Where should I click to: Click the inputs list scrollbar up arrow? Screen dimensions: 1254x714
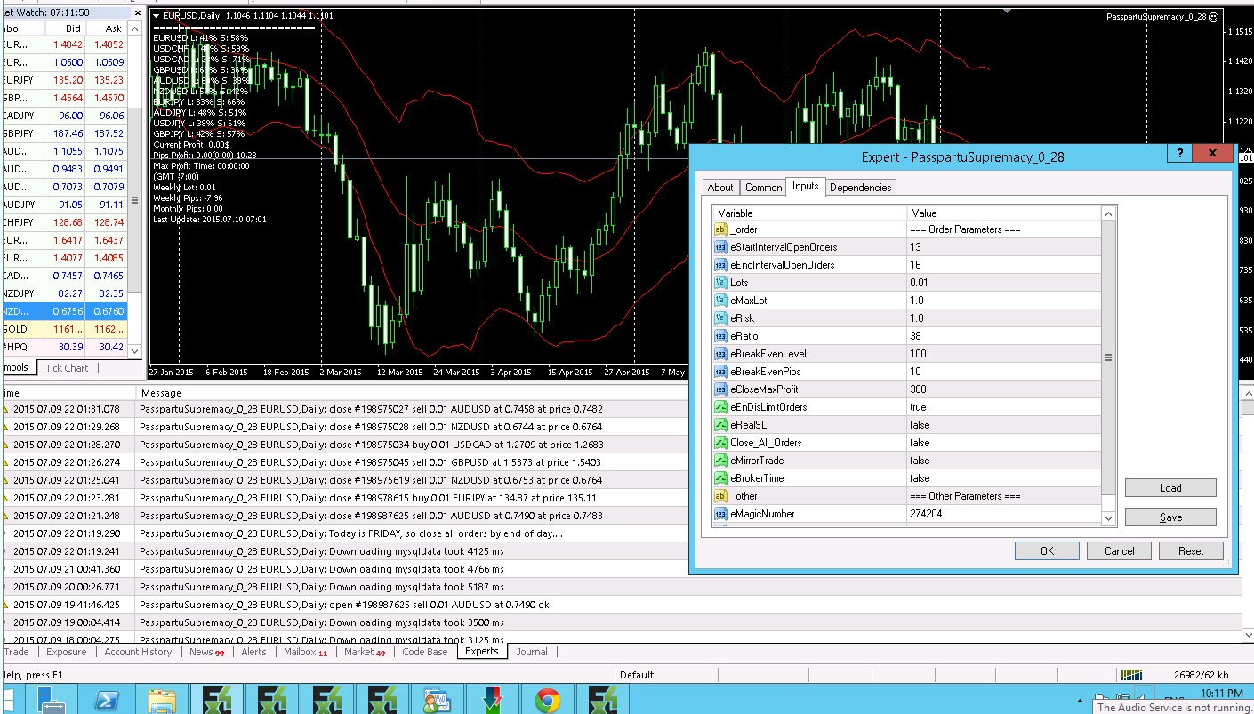tap(1108, 213)
